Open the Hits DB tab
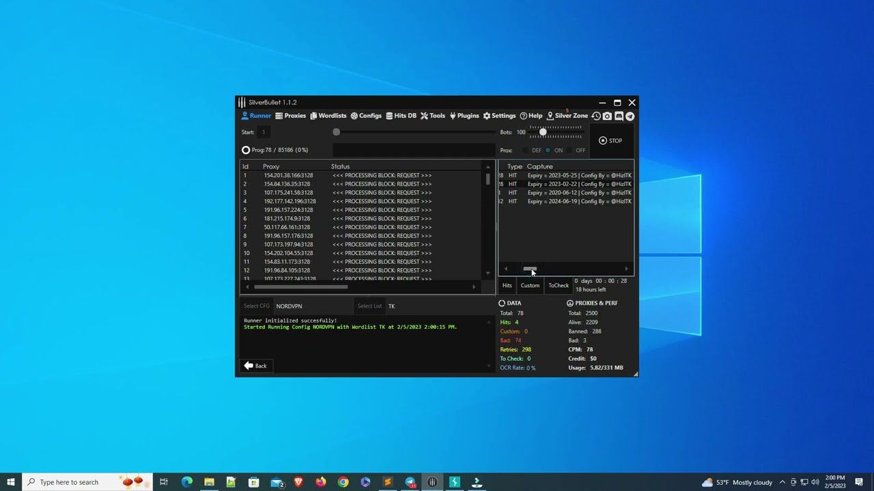Image resolution: width=874 pixels, height=491 pixels. [401, 116]
